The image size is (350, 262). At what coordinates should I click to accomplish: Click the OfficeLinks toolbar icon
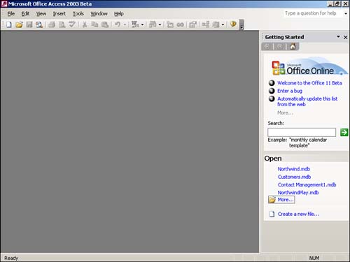(135, 24)
